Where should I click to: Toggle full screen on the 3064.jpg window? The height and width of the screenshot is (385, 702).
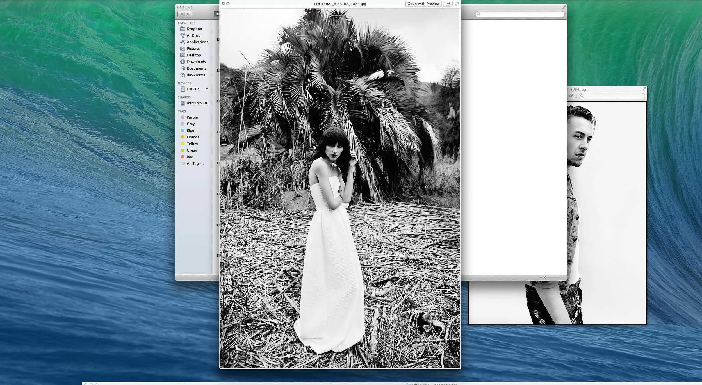coord(644,90)
